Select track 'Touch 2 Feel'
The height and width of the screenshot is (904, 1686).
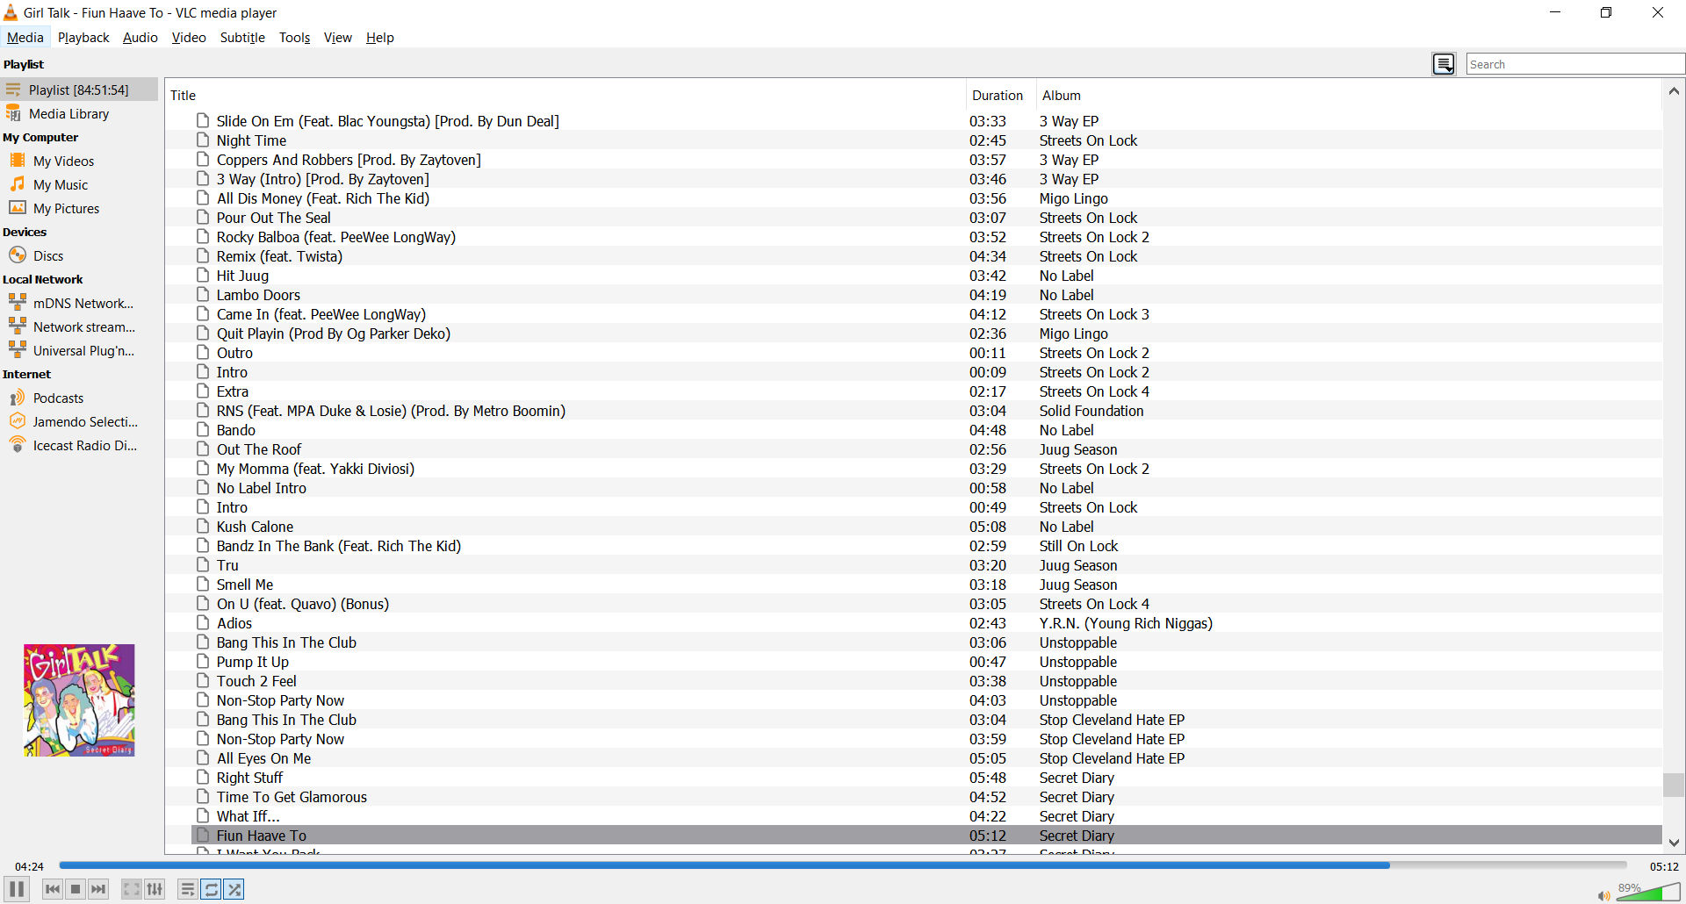[926, 681]
